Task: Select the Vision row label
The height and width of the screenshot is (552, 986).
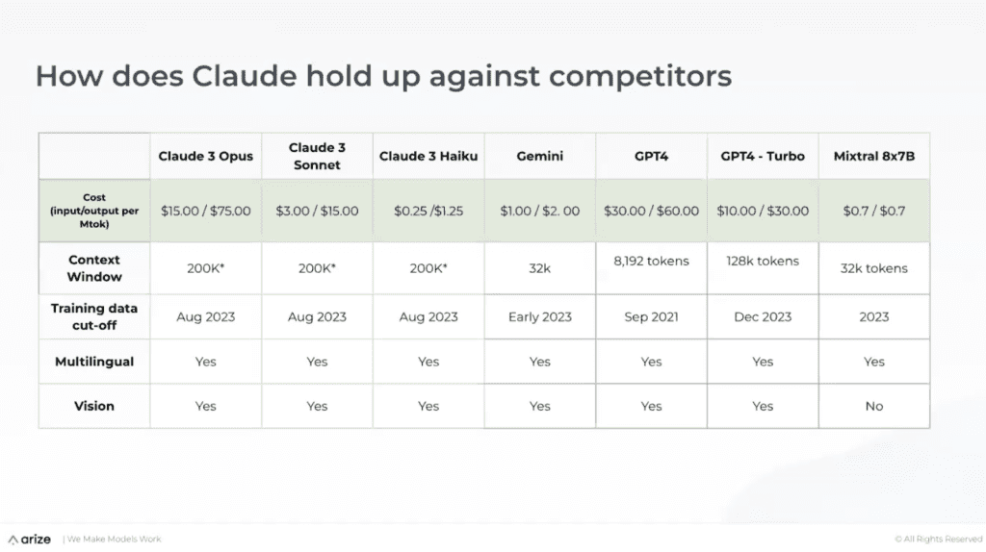Action: click(x=94, y=406)
